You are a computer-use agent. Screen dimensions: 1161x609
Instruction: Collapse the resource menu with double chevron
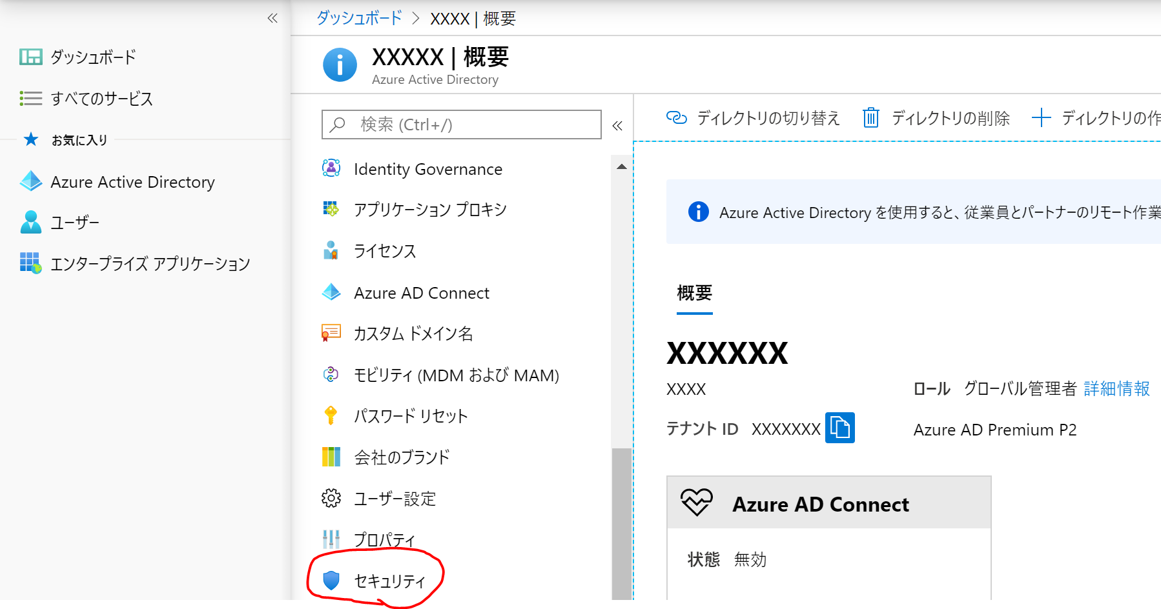pyautogui.click(x=617, y=126)
